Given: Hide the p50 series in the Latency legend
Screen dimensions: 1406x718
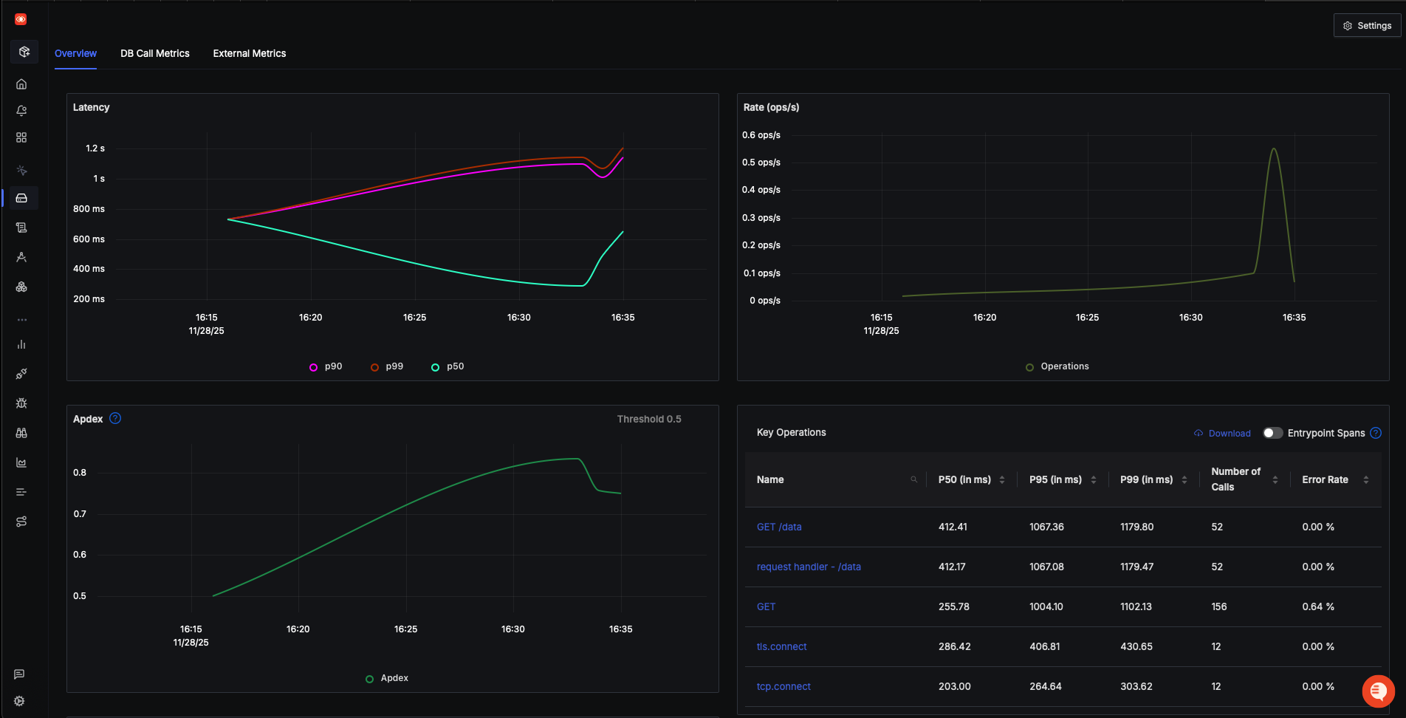Looking at the screenshot, I should point(447,366).
